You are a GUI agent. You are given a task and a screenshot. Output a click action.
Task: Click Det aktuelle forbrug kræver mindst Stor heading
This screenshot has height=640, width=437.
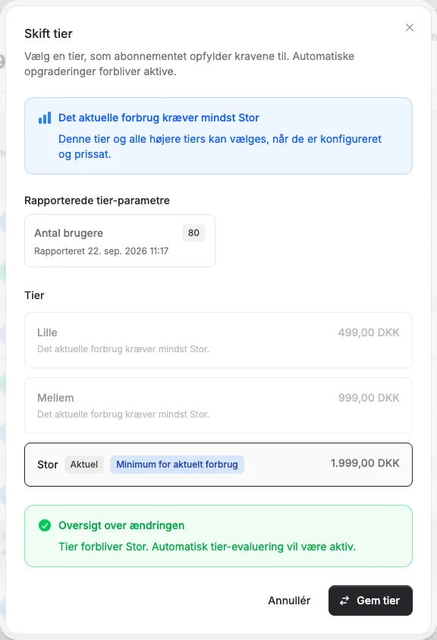159,118
